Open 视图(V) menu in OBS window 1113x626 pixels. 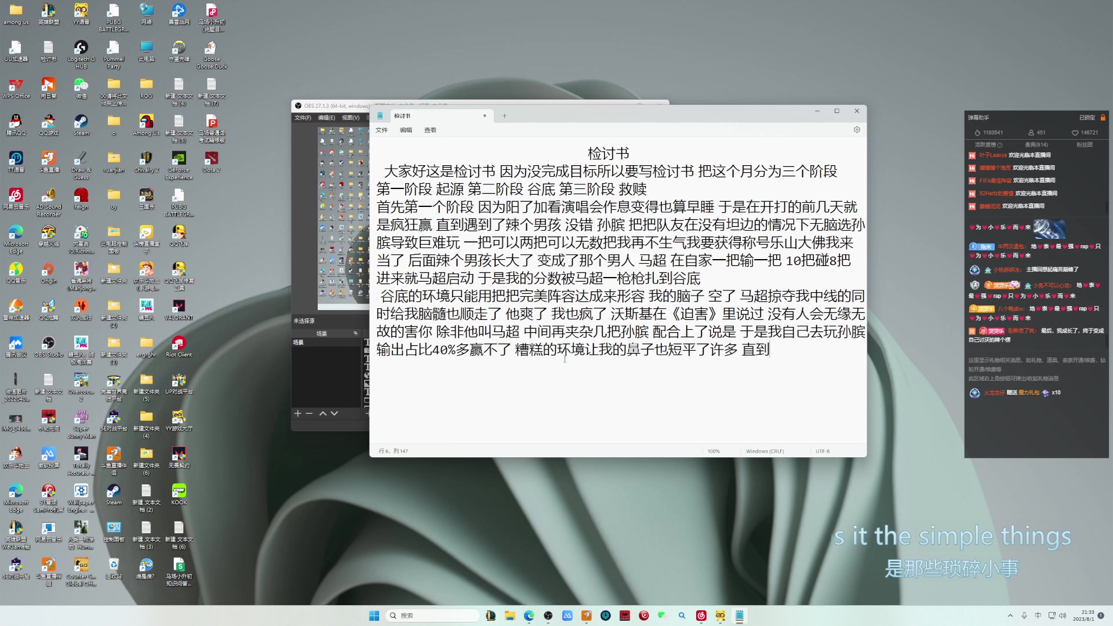pyautogui.click(x=351, y=118)
